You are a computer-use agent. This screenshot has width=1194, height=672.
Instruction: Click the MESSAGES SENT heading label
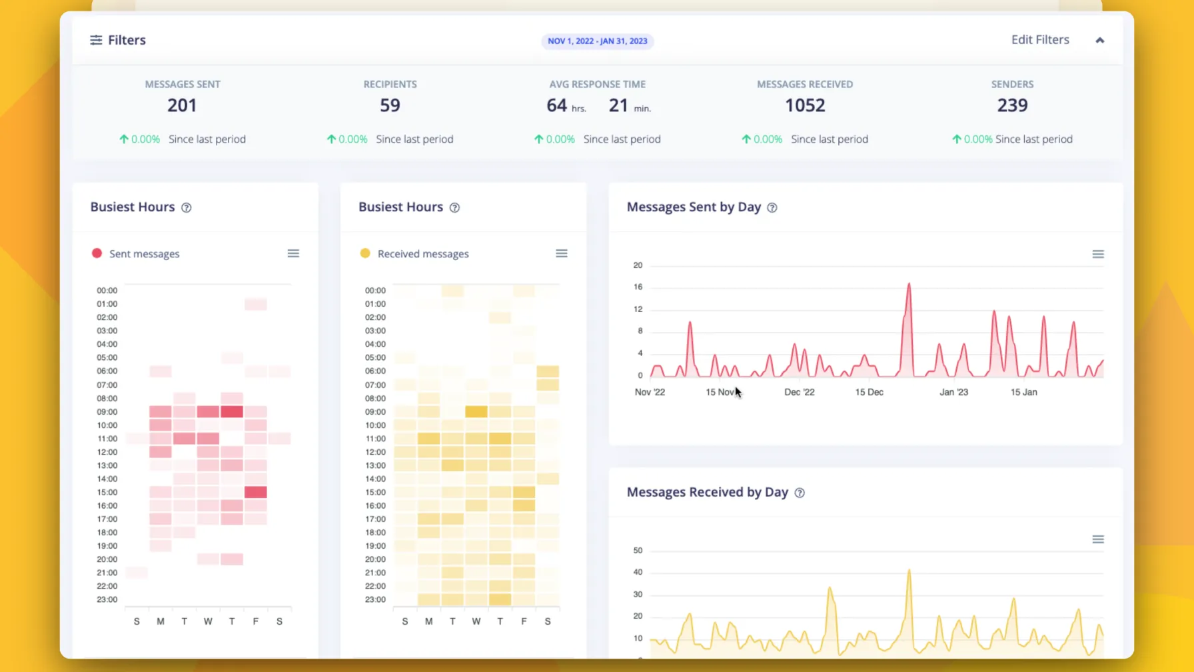click(183, 84)
